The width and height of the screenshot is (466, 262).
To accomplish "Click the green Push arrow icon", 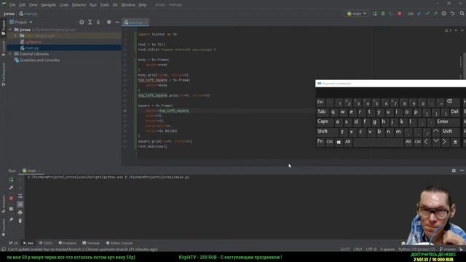I will coord(435,14).
